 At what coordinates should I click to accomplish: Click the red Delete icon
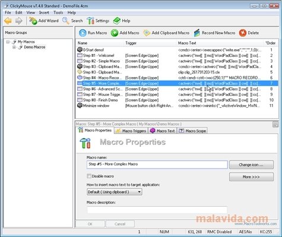[243, 33]
